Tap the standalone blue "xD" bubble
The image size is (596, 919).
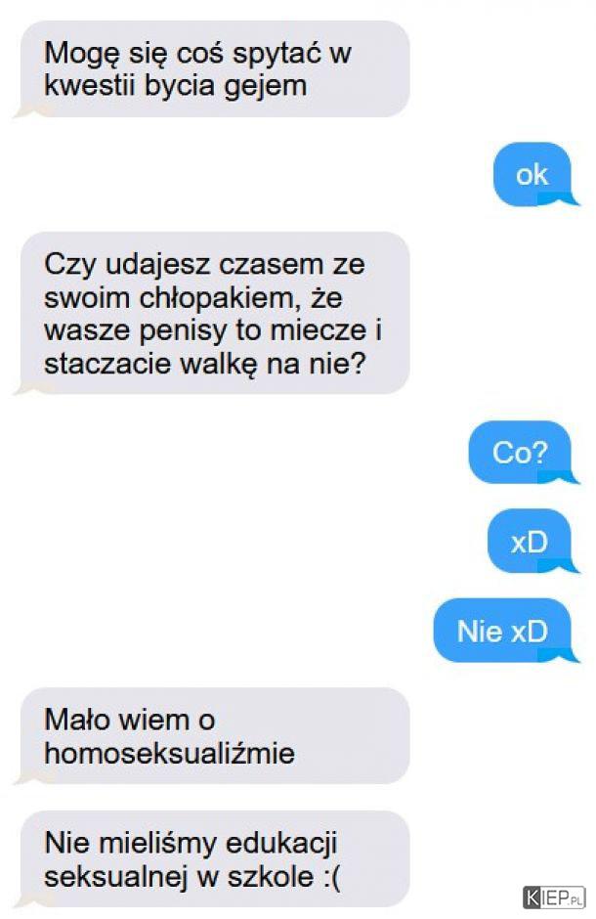(530, 542)
